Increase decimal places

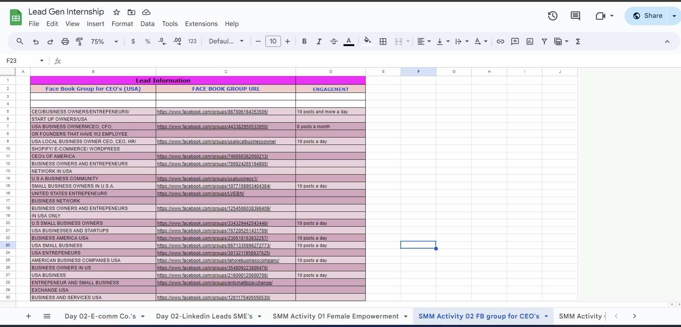point(177,41)
